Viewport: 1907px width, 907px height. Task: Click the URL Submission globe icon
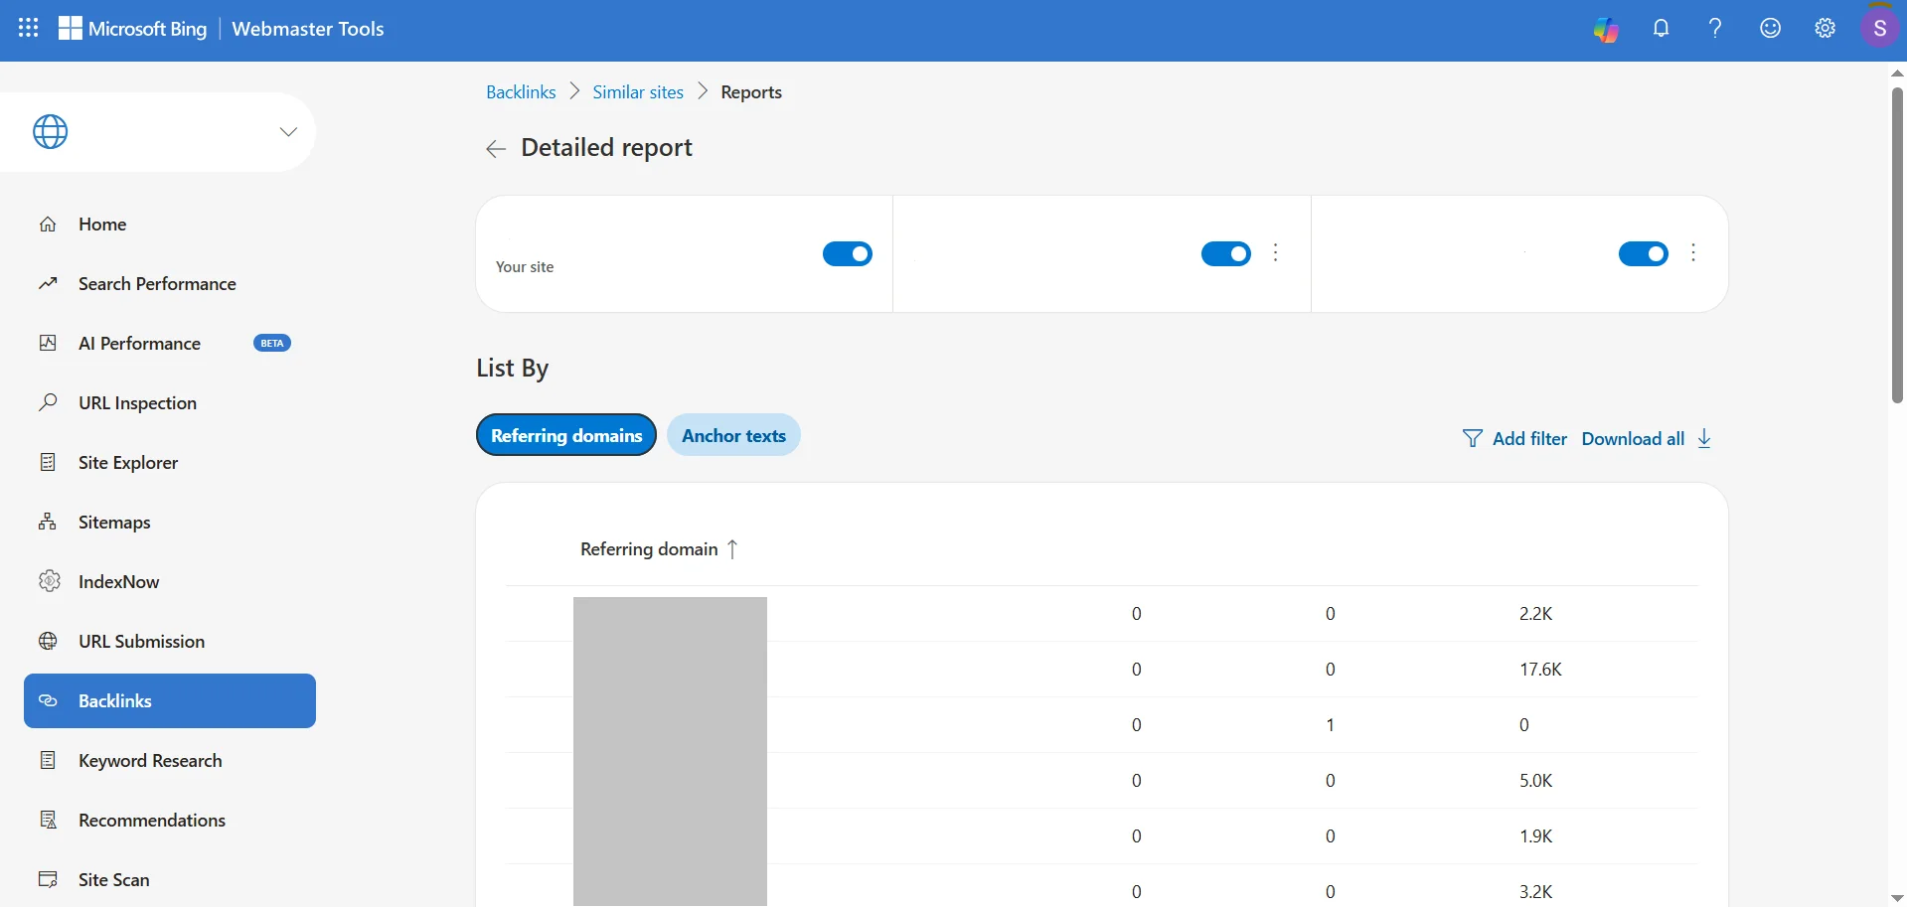tap(48, 641)
